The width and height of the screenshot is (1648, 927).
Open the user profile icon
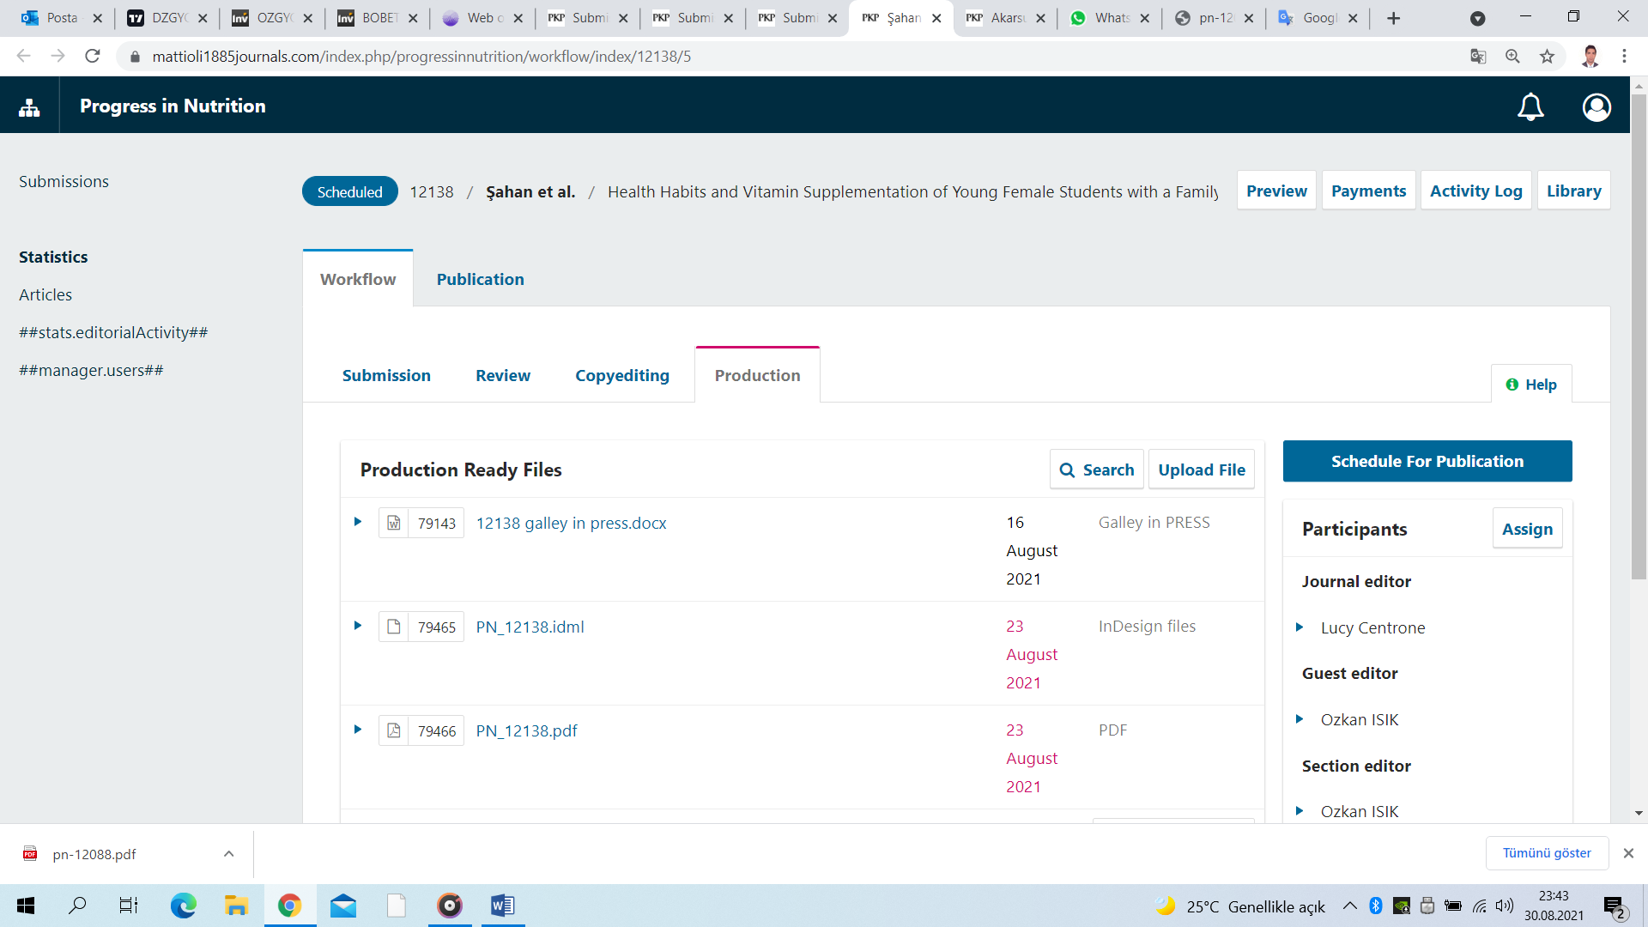pos(1596,106)
